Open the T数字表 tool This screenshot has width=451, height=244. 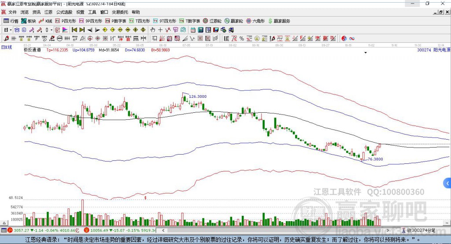189,21
